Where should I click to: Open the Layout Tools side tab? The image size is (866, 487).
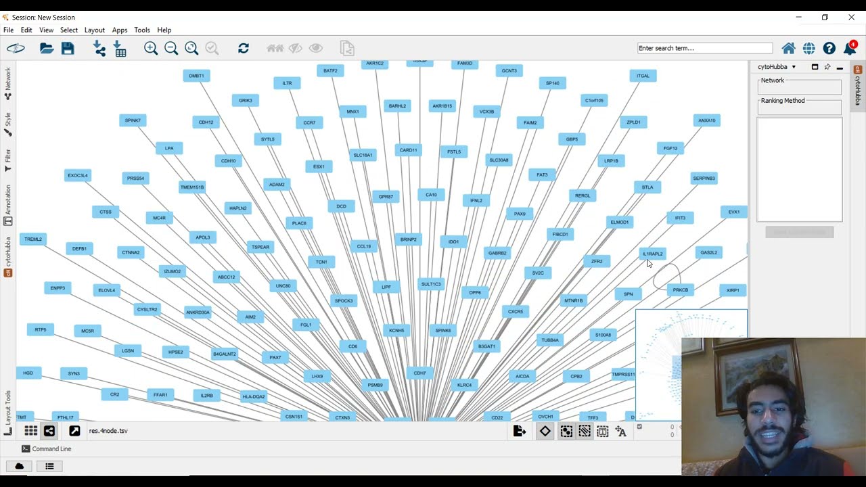coord(7,413)
